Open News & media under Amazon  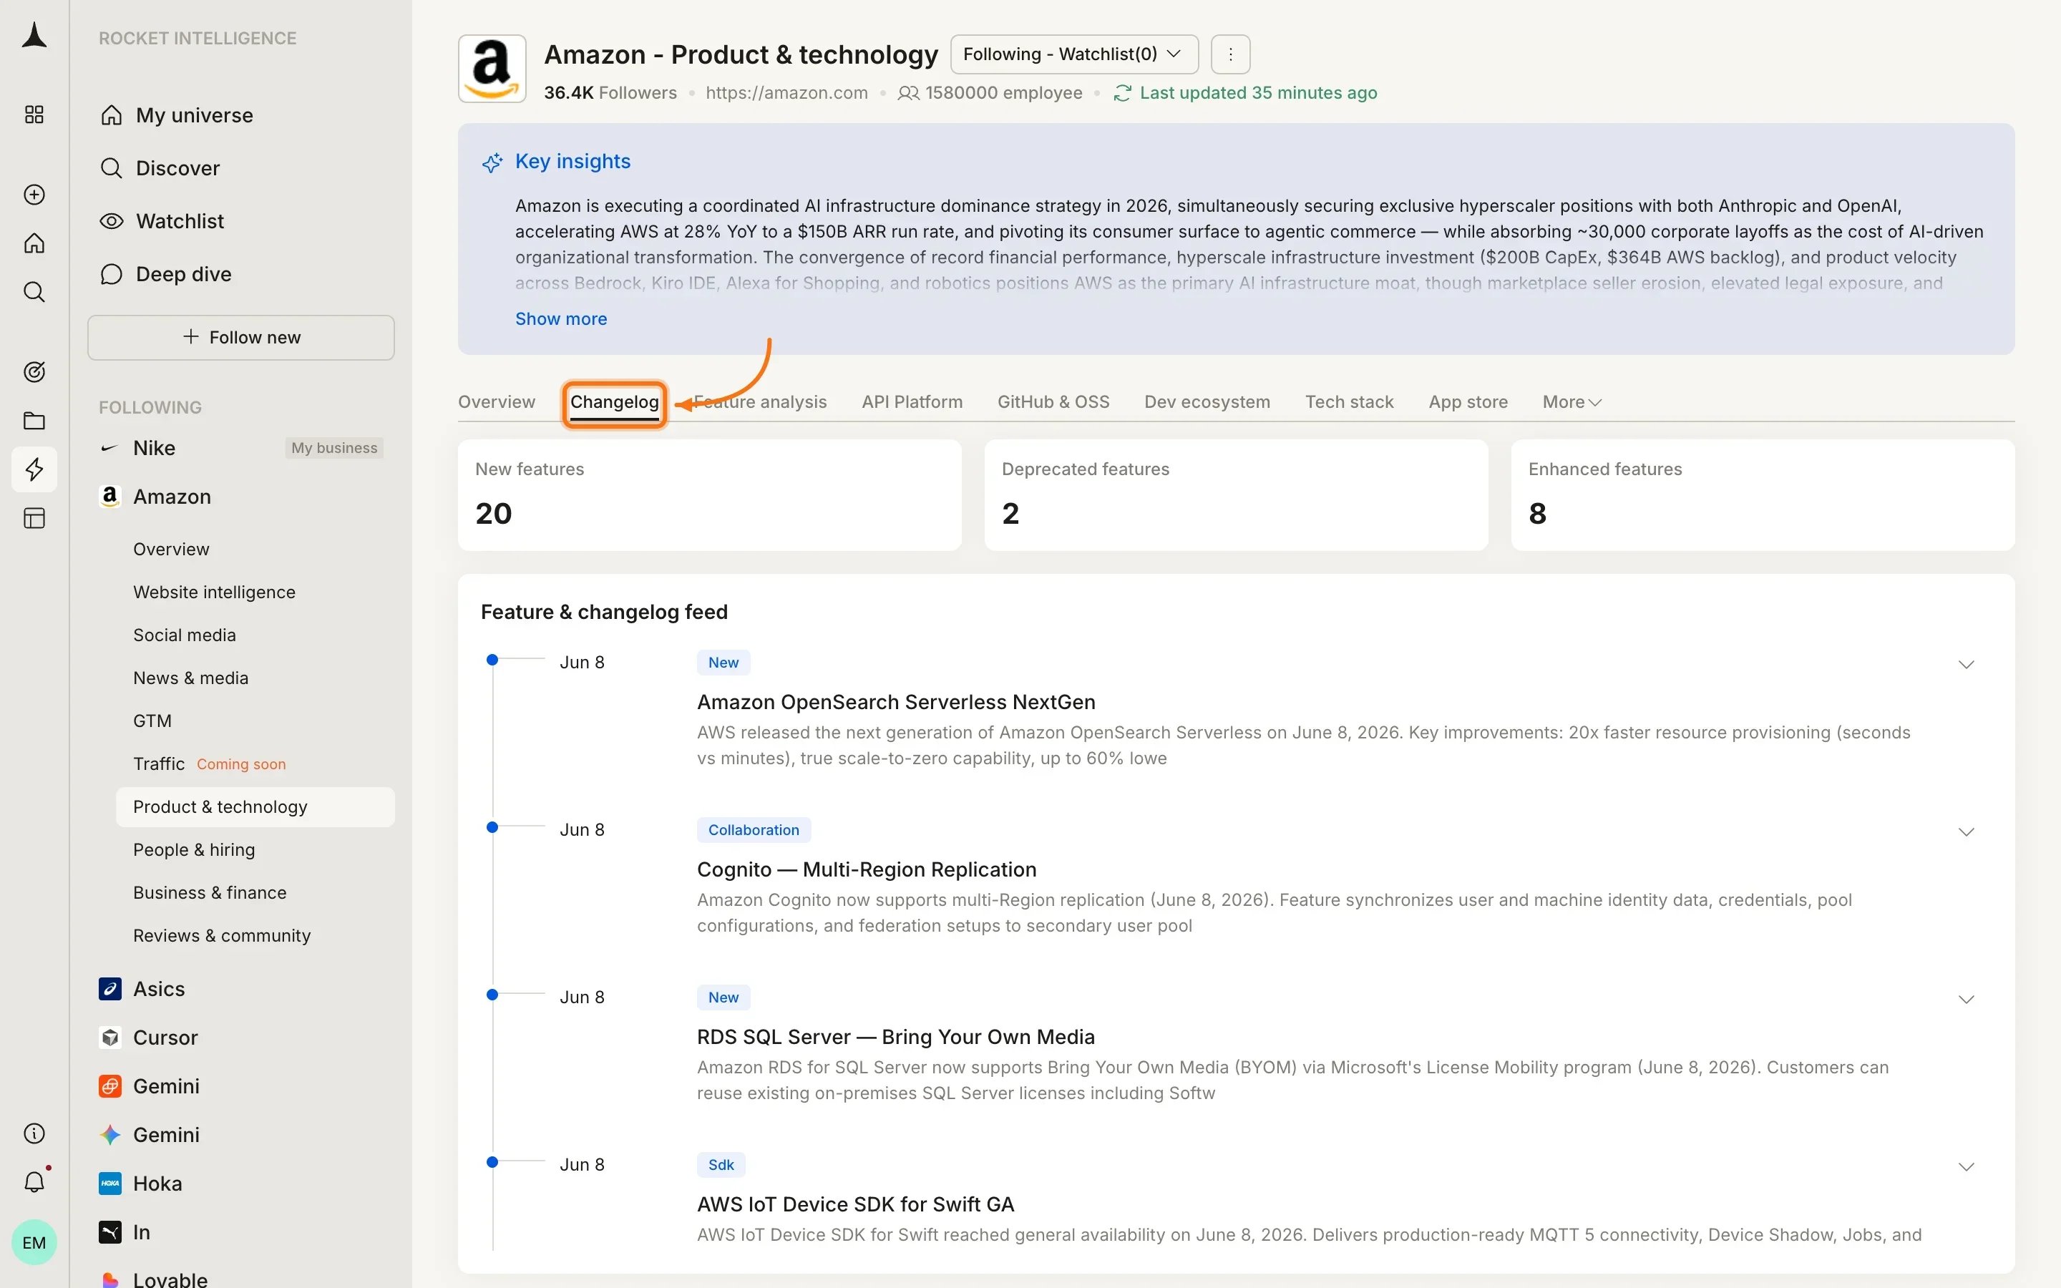pos(191,678)
